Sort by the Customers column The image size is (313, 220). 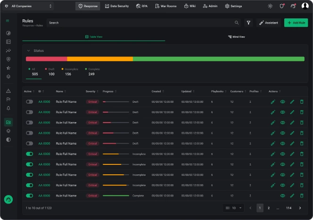[239, 91]
